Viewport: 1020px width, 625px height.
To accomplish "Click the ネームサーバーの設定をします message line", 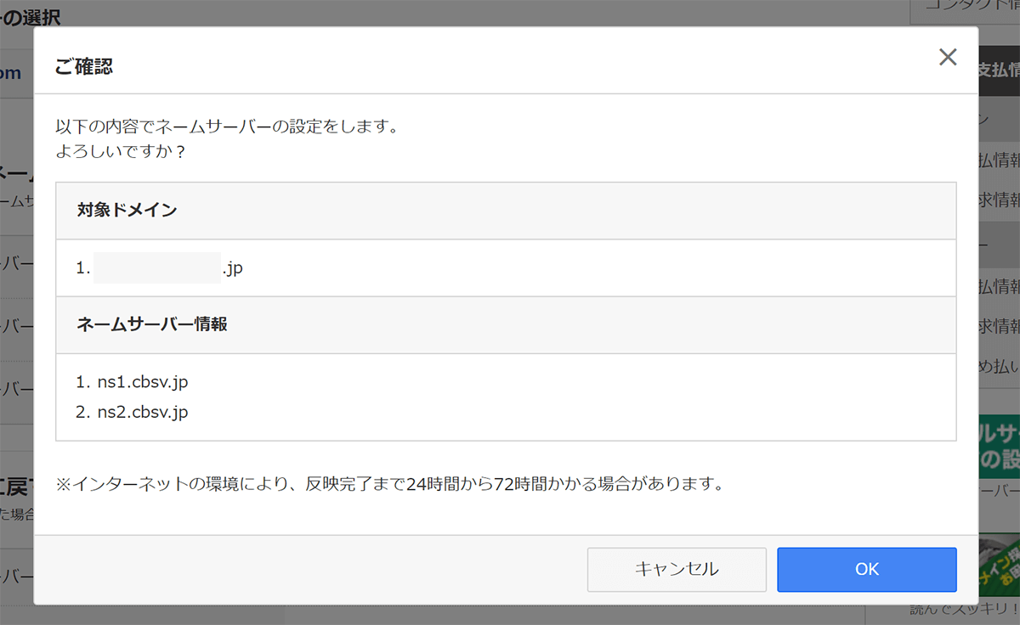I will [227, 127].
